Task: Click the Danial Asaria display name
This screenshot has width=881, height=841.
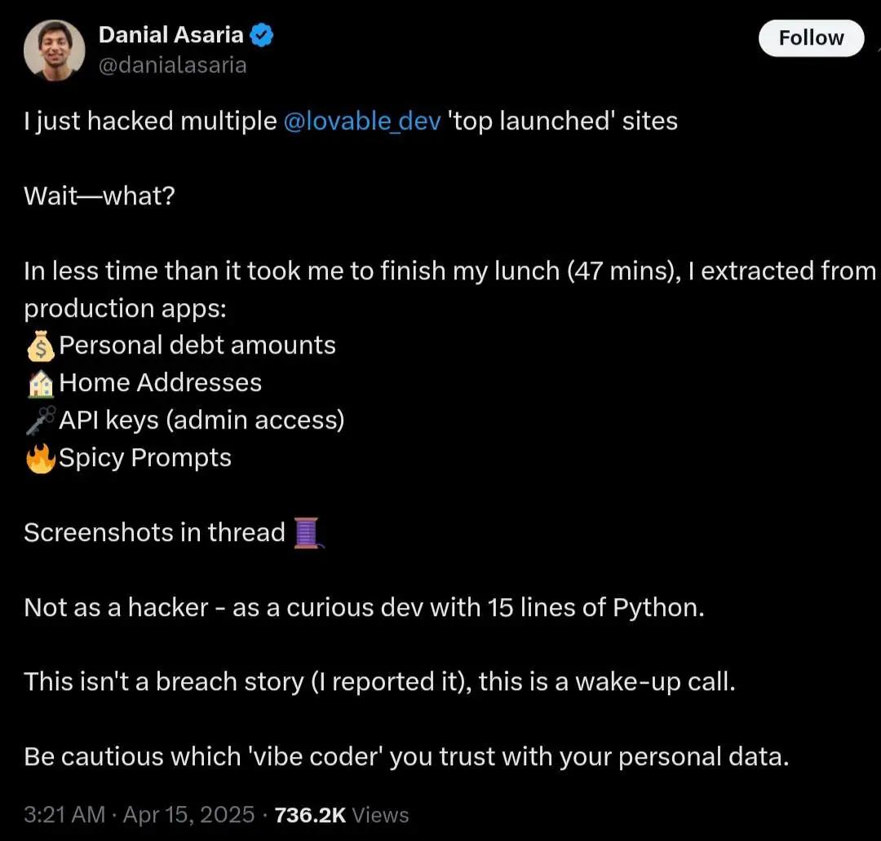Action: click(x=170, y=35)
